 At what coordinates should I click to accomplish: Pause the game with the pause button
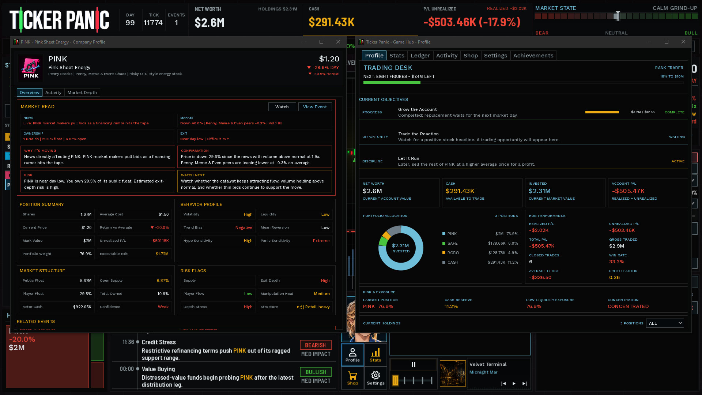point(414,365)
